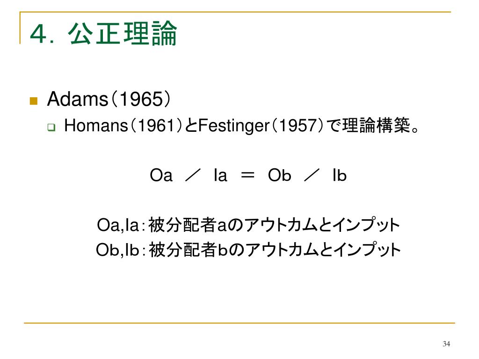Select the Oa,Ia definition line
The height and width of the screenshot is (359, 479).
coord(248,225)
